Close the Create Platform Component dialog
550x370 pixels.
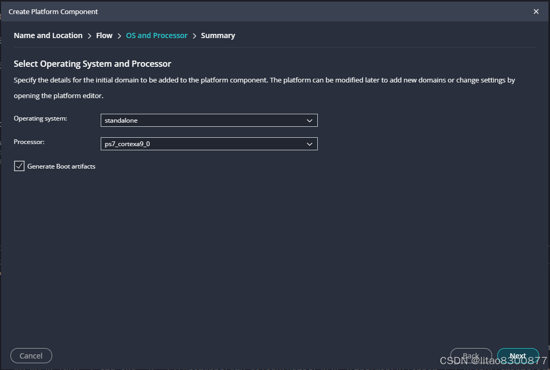pyautogui.click(x=535, y=11)
